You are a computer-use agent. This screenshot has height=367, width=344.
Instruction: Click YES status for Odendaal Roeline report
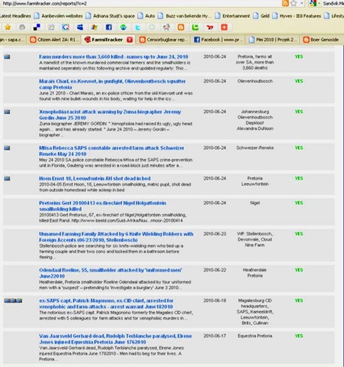point(299,270)
